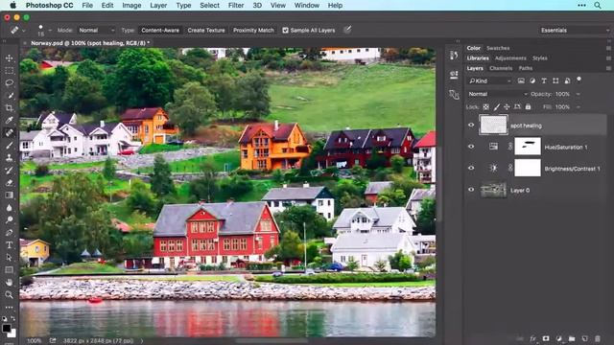Toggle lock all padlock icon

(x=528, y=106)
